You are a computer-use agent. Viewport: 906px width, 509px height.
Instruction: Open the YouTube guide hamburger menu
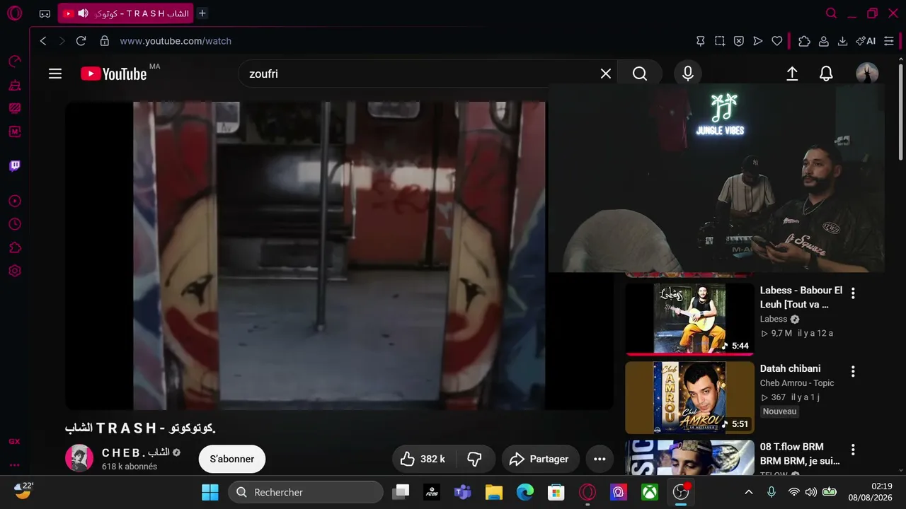click(55, 74)
